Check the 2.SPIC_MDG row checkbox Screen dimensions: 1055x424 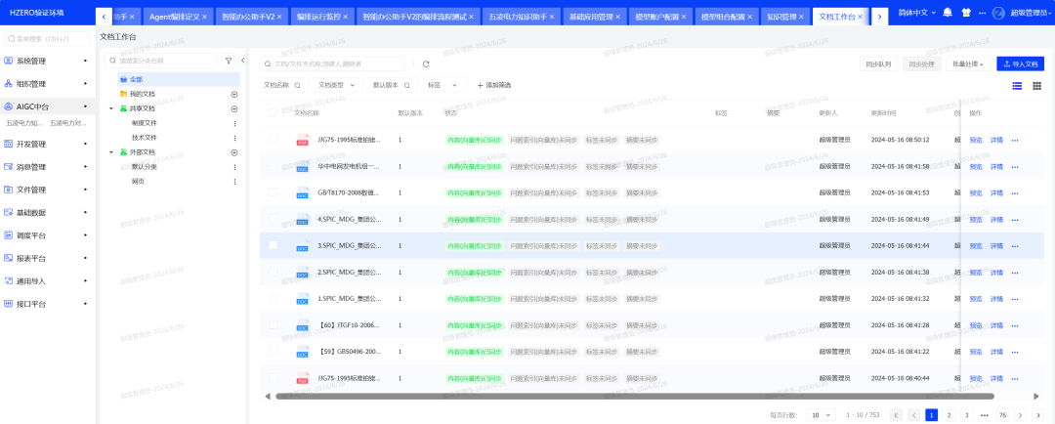[x=273, y=272]
